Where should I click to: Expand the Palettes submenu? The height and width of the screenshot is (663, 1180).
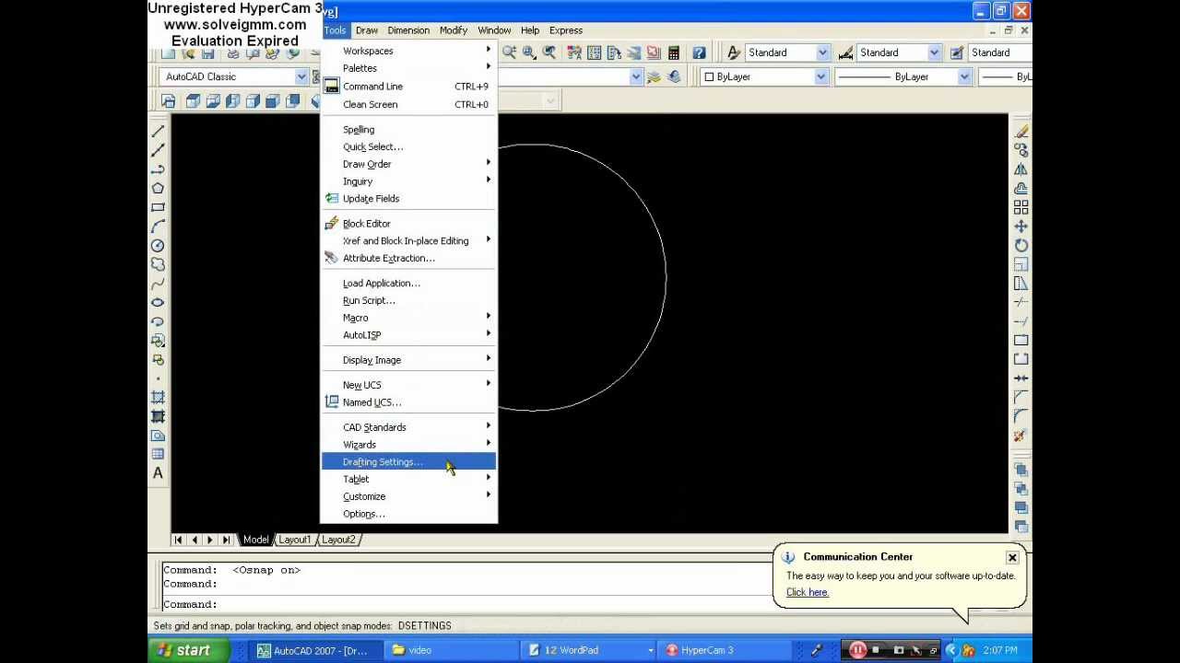click(408, 68)
